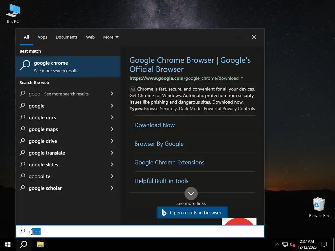Image resolution: width=335 pixels, height=251 pixels.
Task: Open the Browser By Google link
Action: point(159,144)
